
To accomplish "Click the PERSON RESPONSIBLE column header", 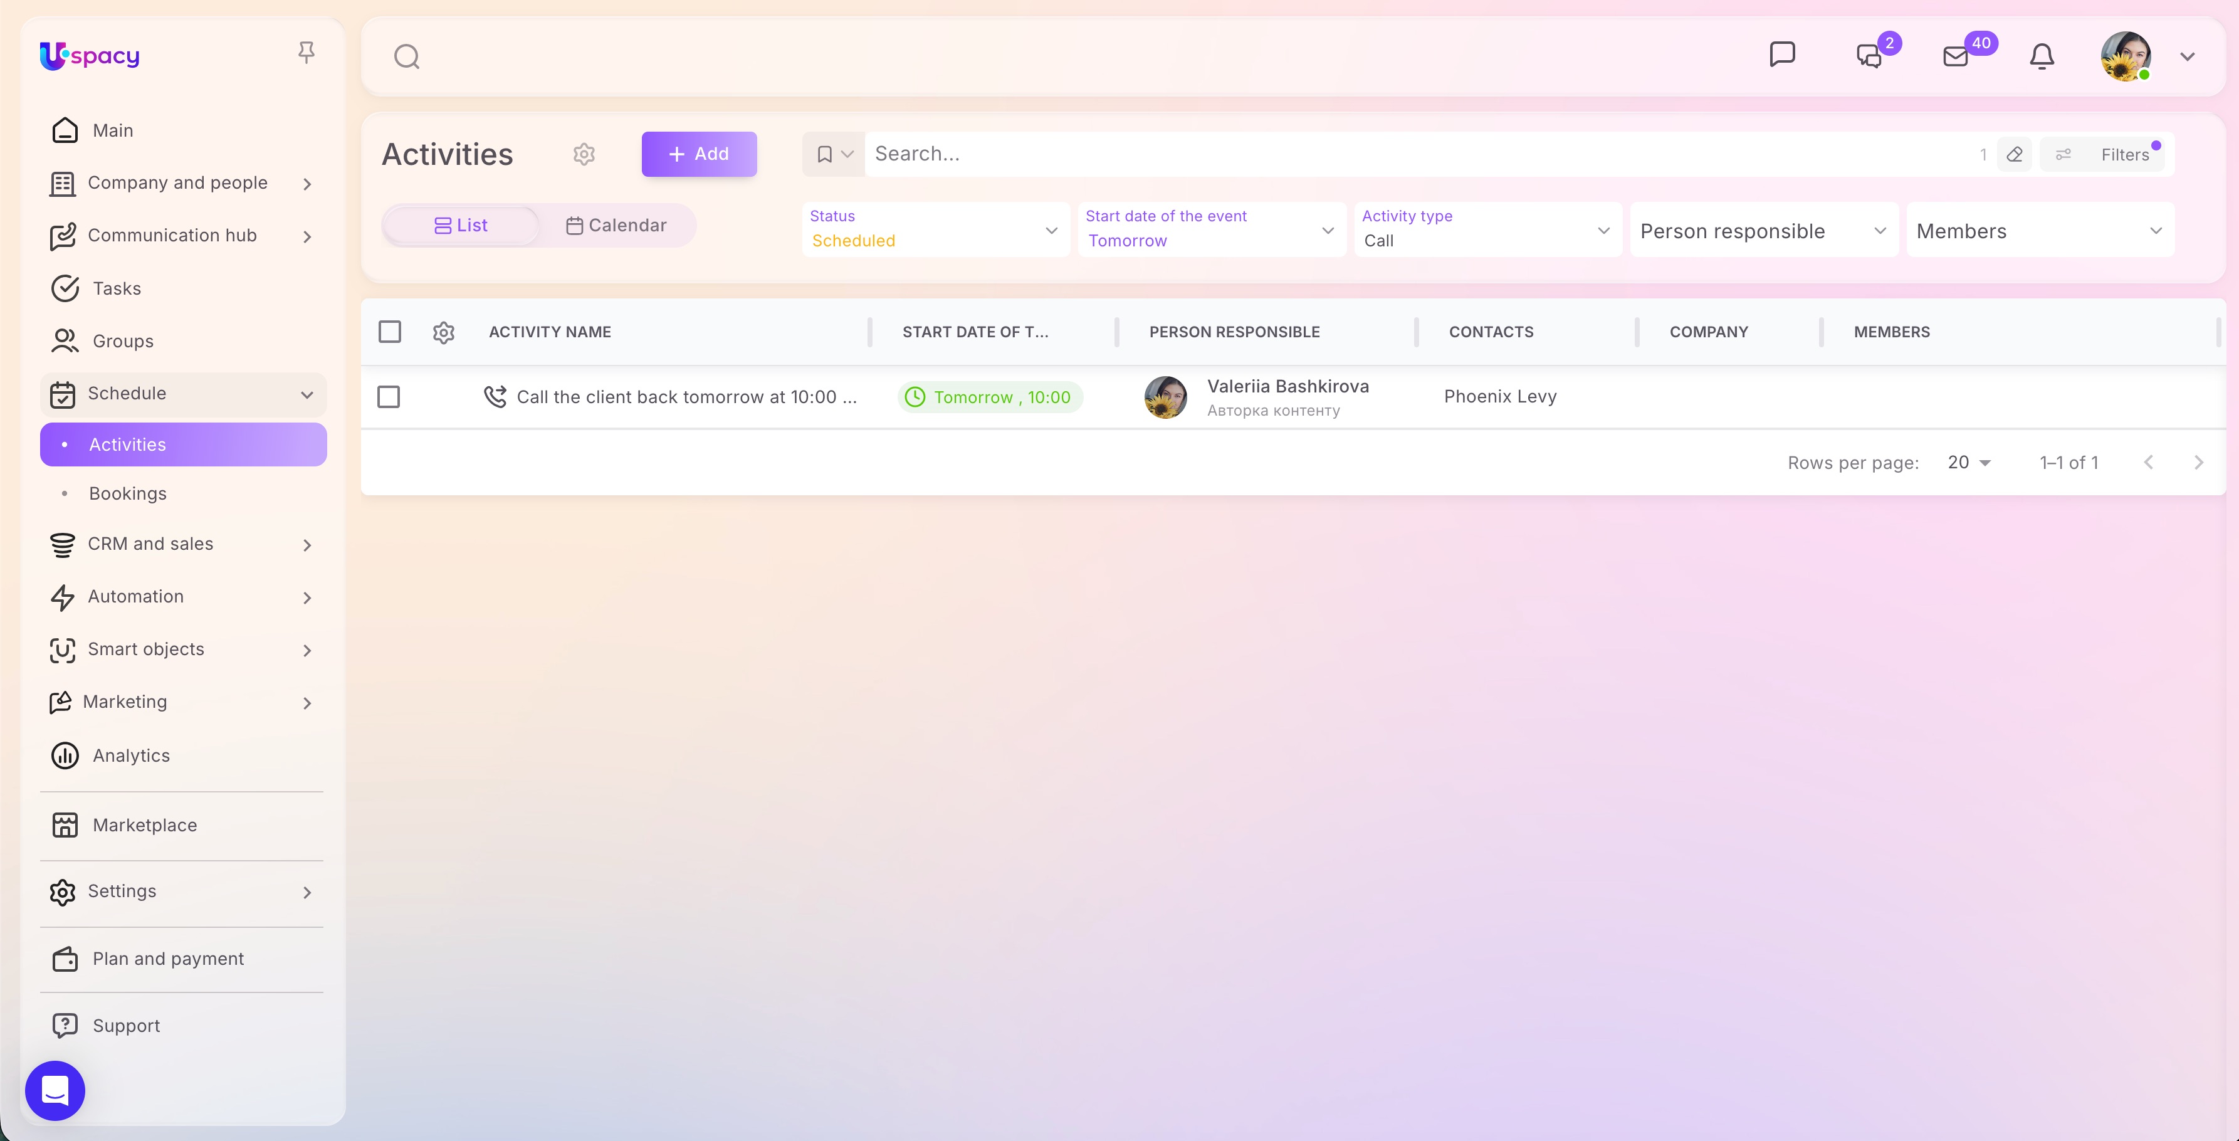I will [1234, 332].
